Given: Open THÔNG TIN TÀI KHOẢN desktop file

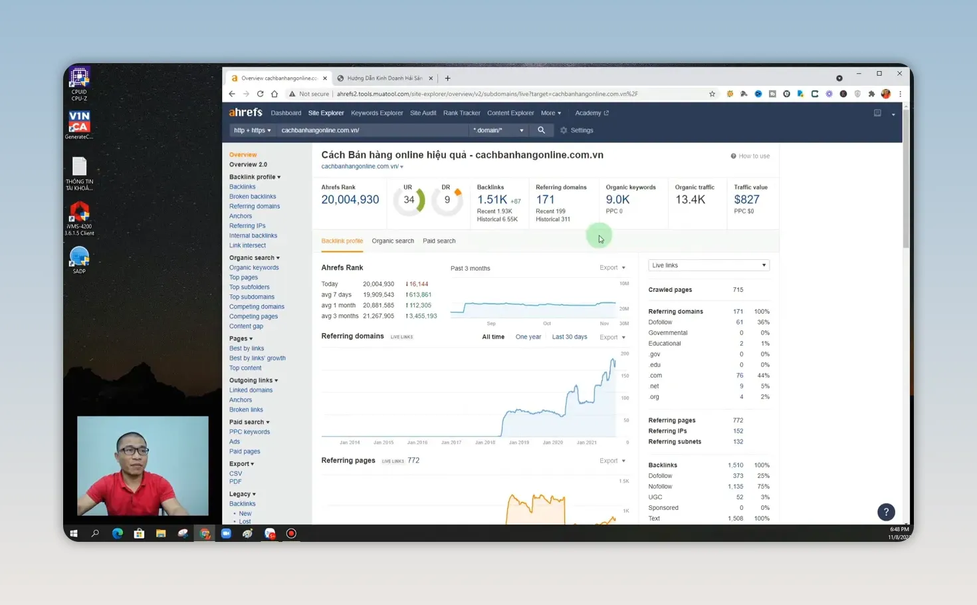Looking at the screenshot, I should click(79, 174).
